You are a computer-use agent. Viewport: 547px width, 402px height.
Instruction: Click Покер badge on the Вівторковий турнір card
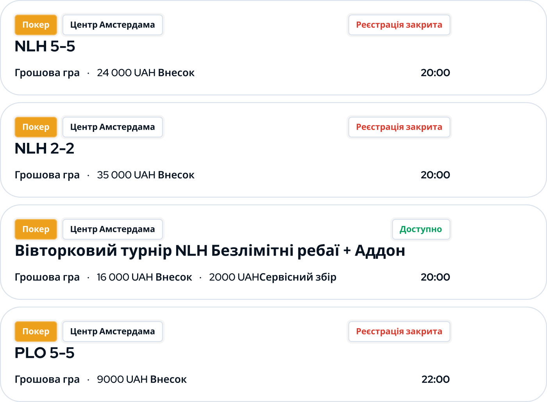[x=36, y=229]
